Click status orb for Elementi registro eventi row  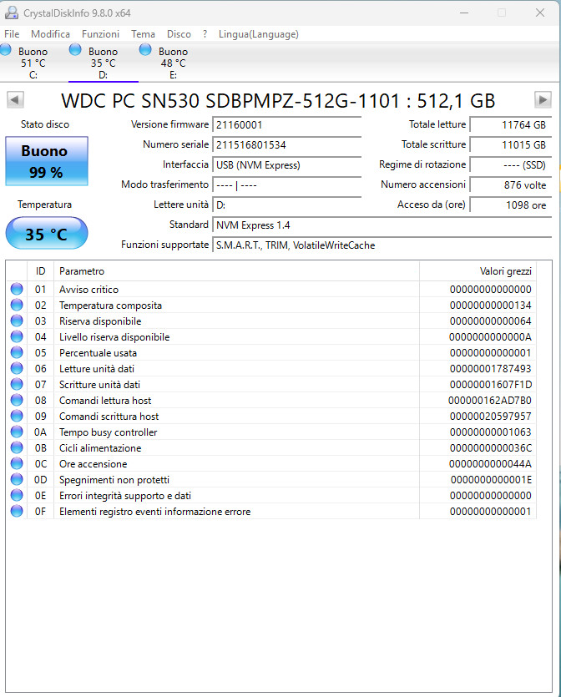tap(17, 511)
